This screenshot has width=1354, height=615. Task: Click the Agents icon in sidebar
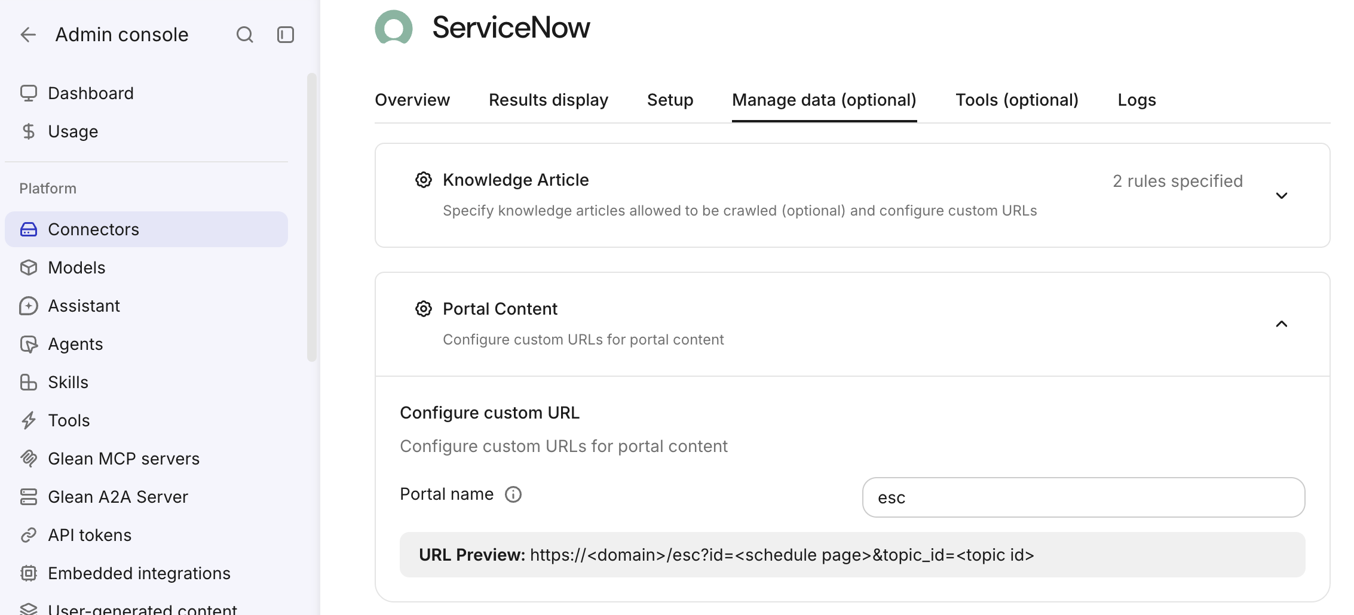click(x=29, y=344)
